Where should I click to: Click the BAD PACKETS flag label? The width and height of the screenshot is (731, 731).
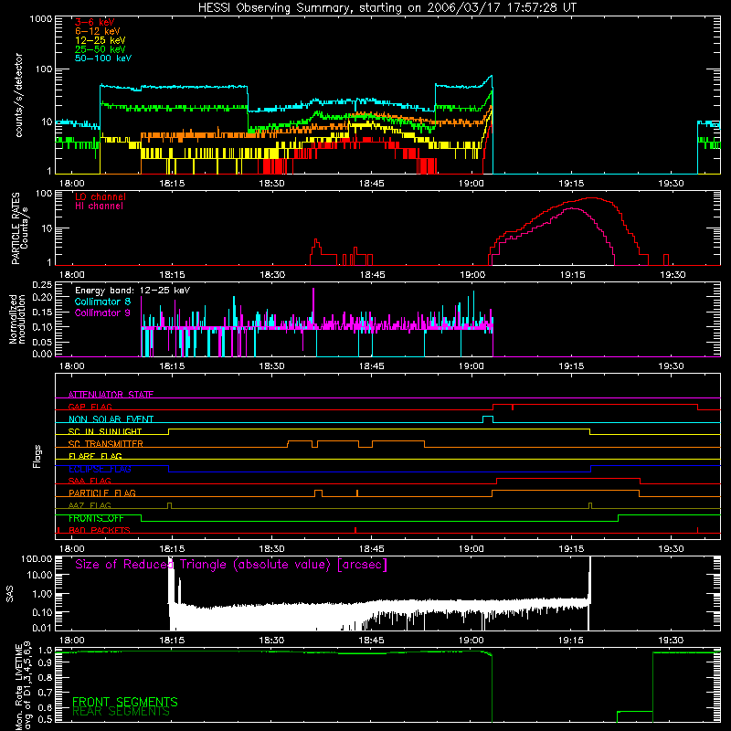(100, 530)
